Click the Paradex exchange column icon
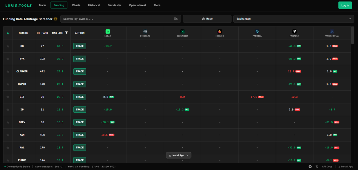Screen dimensions: 358x170 (294, 31)
